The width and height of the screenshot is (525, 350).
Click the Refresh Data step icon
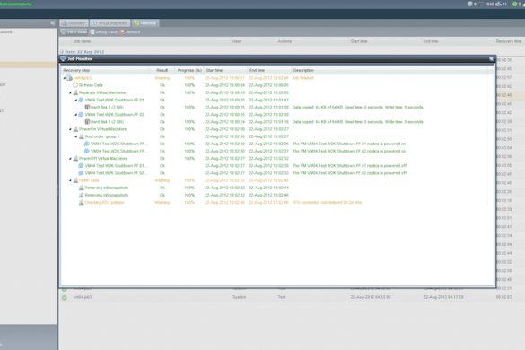click(x=75, y=85)
